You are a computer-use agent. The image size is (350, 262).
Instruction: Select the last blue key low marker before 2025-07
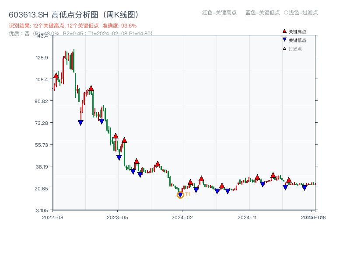304,188
